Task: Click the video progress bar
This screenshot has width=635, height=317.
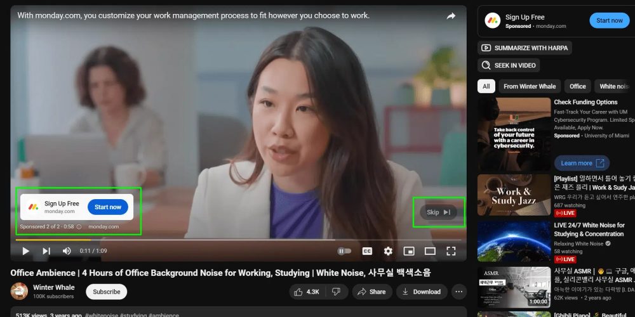Action: [190, 240]
